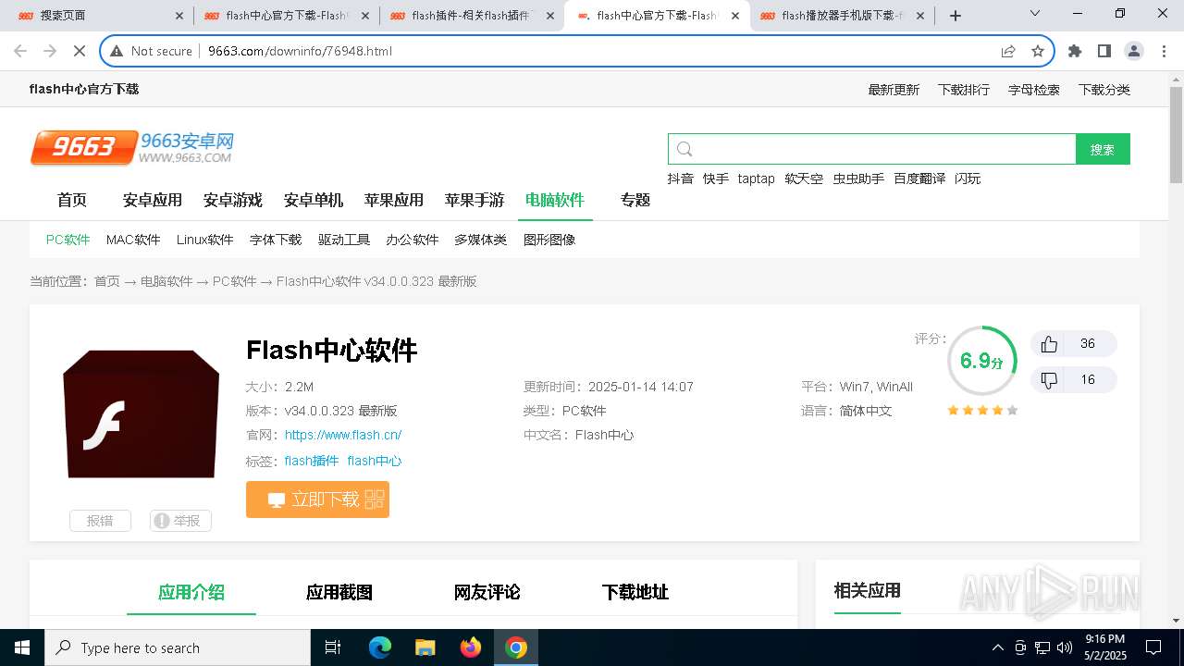Close the flash插件 tab
Image resolution: width=1184 pixels, height=666 pixels.
[x=549, y=16]
